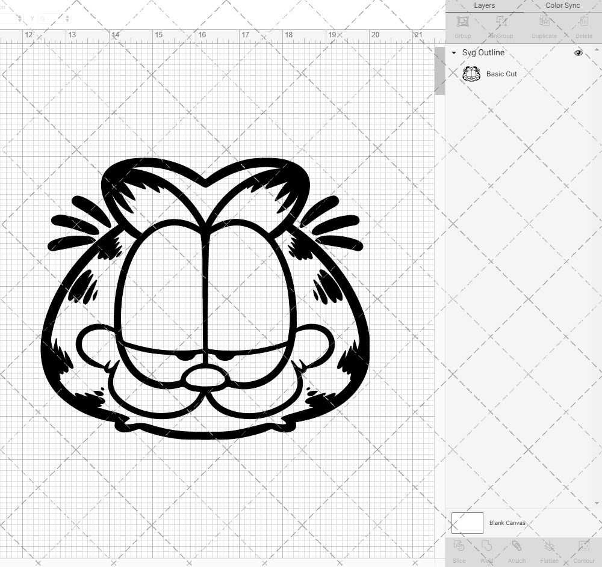Switch to the Color Sync tab

(562, 5)
